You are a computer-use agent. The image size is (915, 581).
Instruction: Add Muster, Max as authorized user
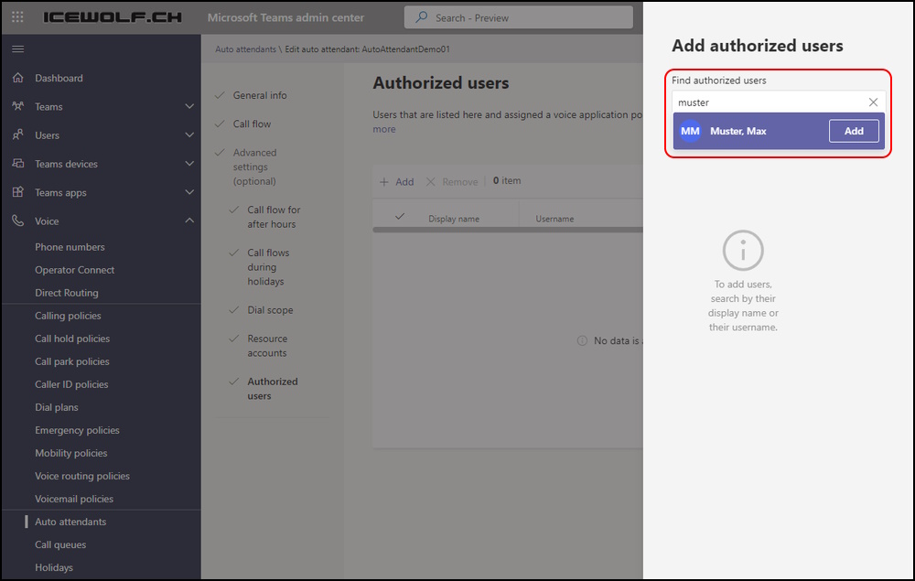coord(854,131)
